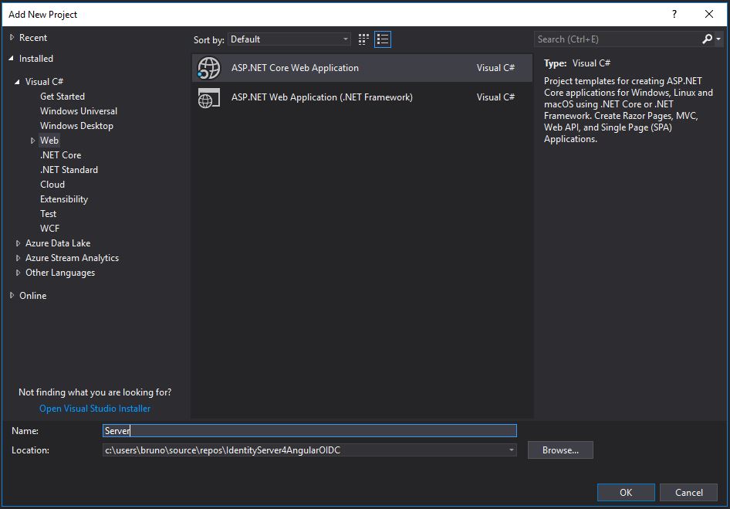Click the search dropdown arrow beside magnifier
730x509 pixels.
(718, 39)
